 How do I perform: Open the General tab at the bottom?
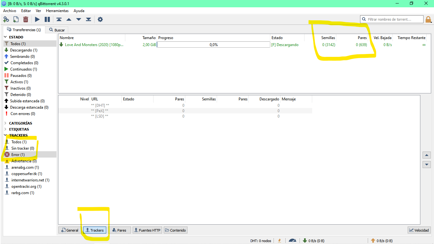tap(69, 230)
